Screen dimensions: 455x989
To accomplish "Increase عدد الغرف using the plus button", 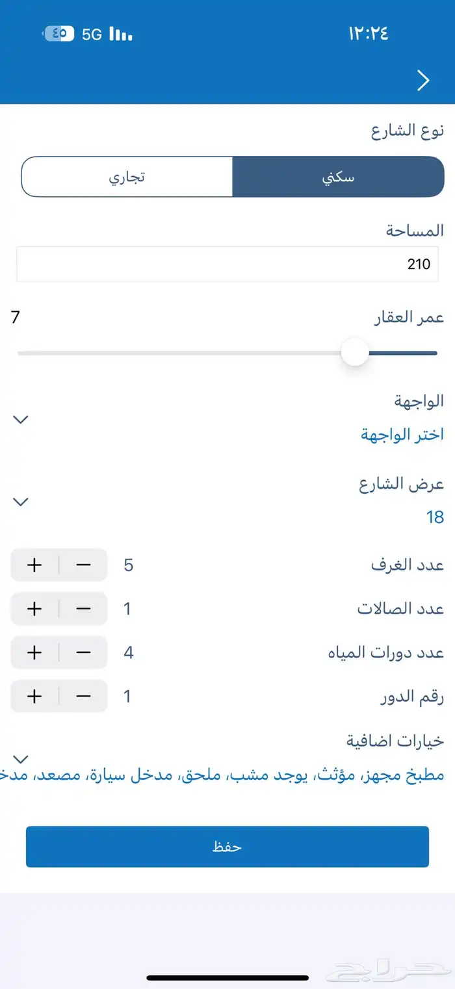I will click(x=34, y=565).
